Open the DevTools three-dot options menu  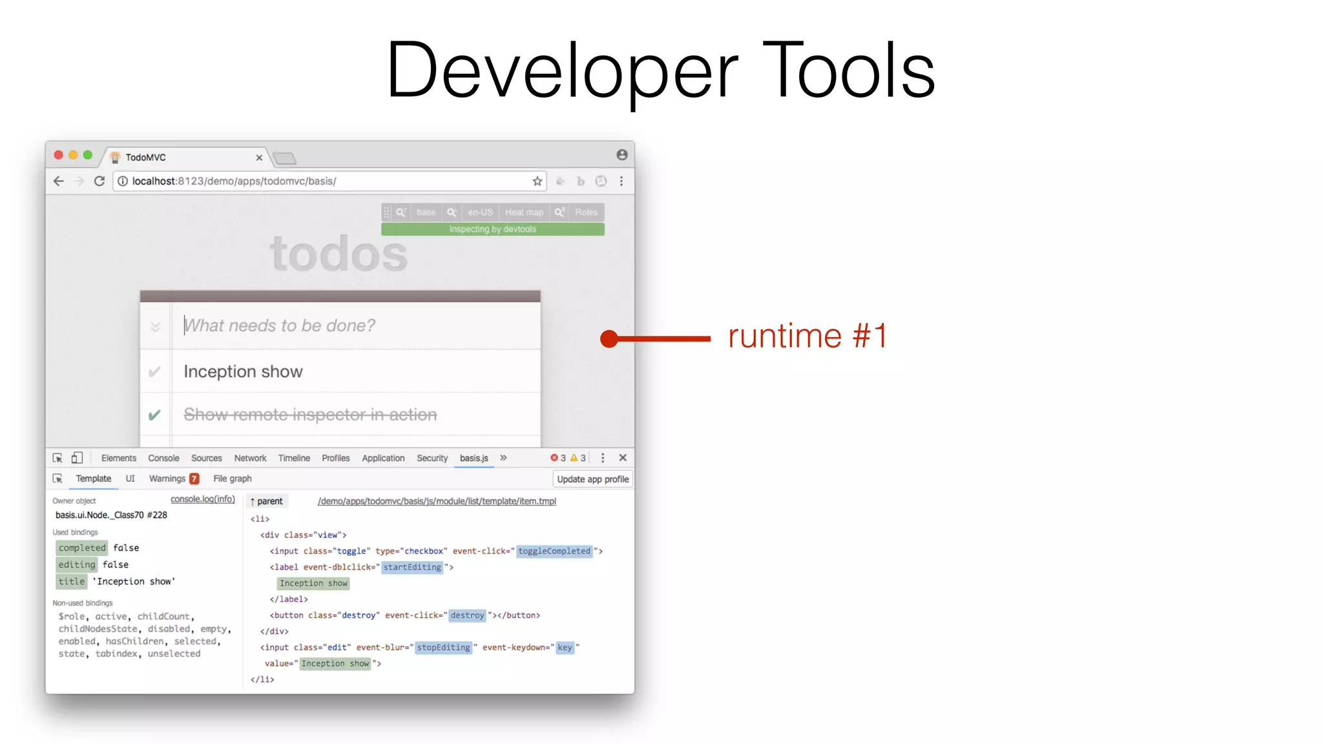pyautogui.click(x=603, y=458)
